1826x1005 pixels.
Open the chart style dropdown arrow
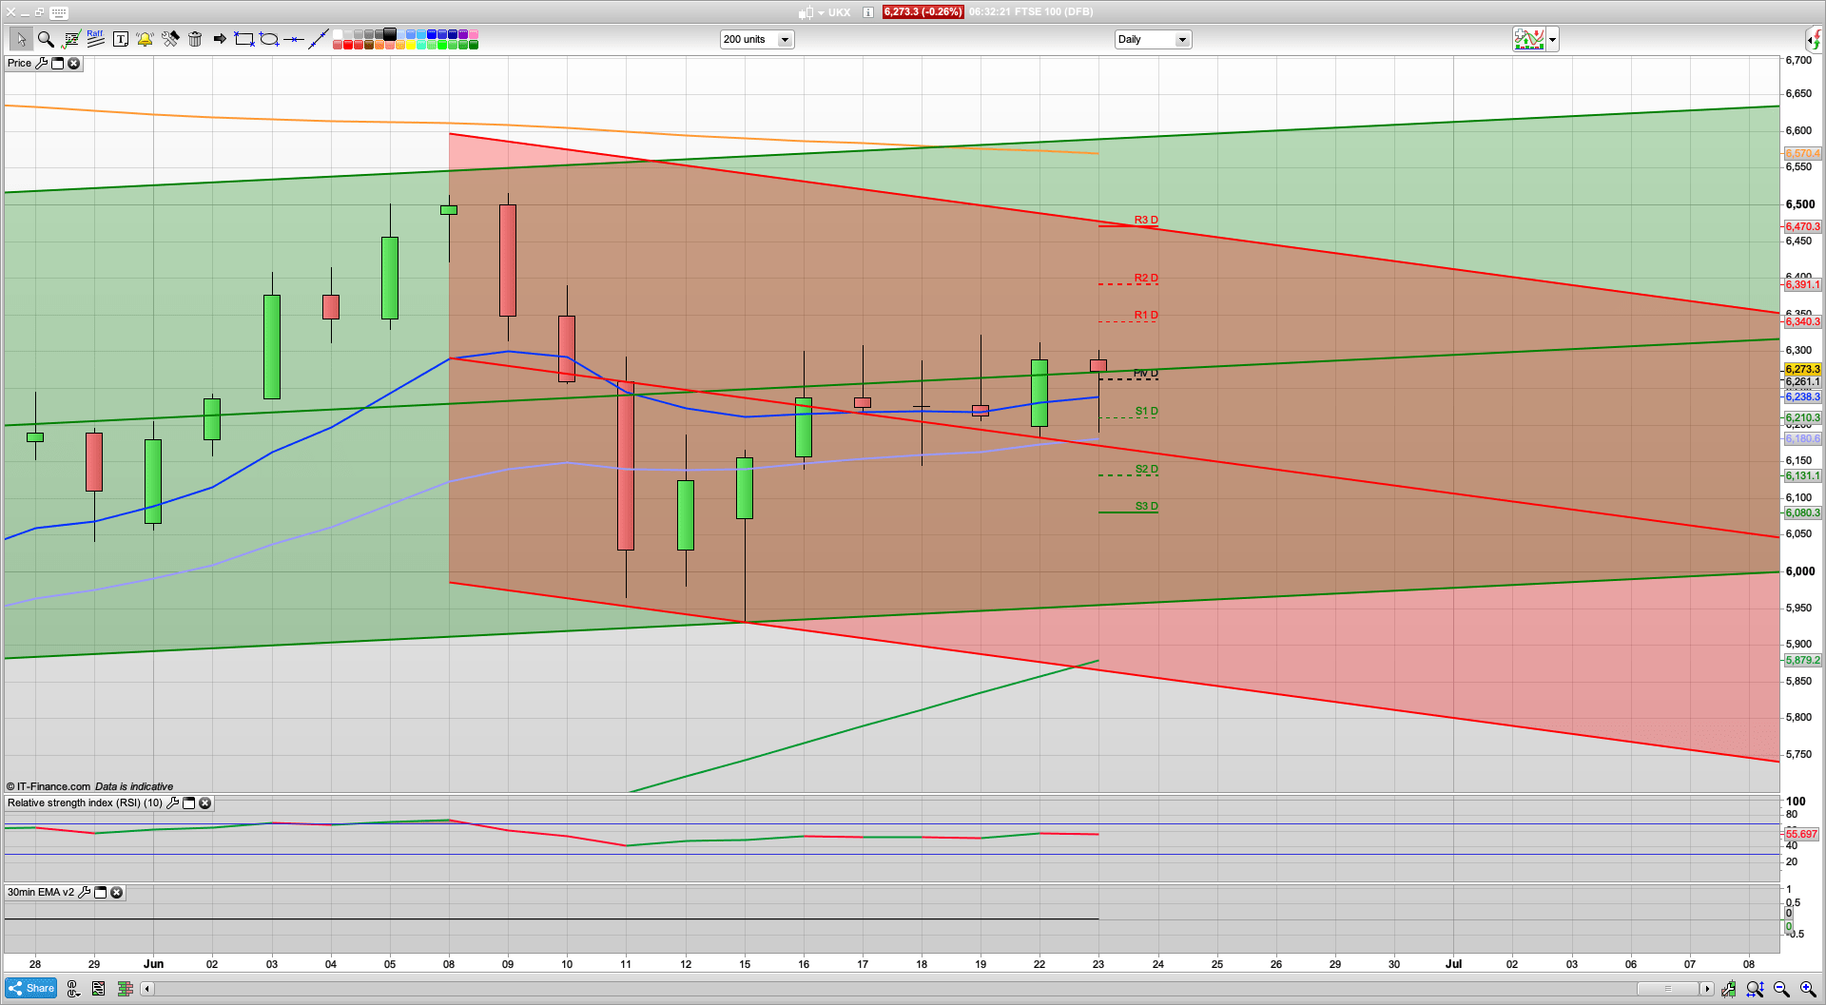1552,39
